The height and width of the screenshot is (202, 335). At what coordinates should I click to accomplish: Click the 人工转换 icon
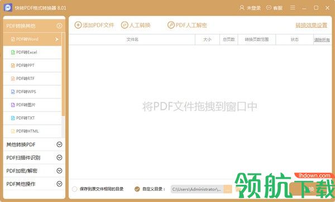(125, 25)
